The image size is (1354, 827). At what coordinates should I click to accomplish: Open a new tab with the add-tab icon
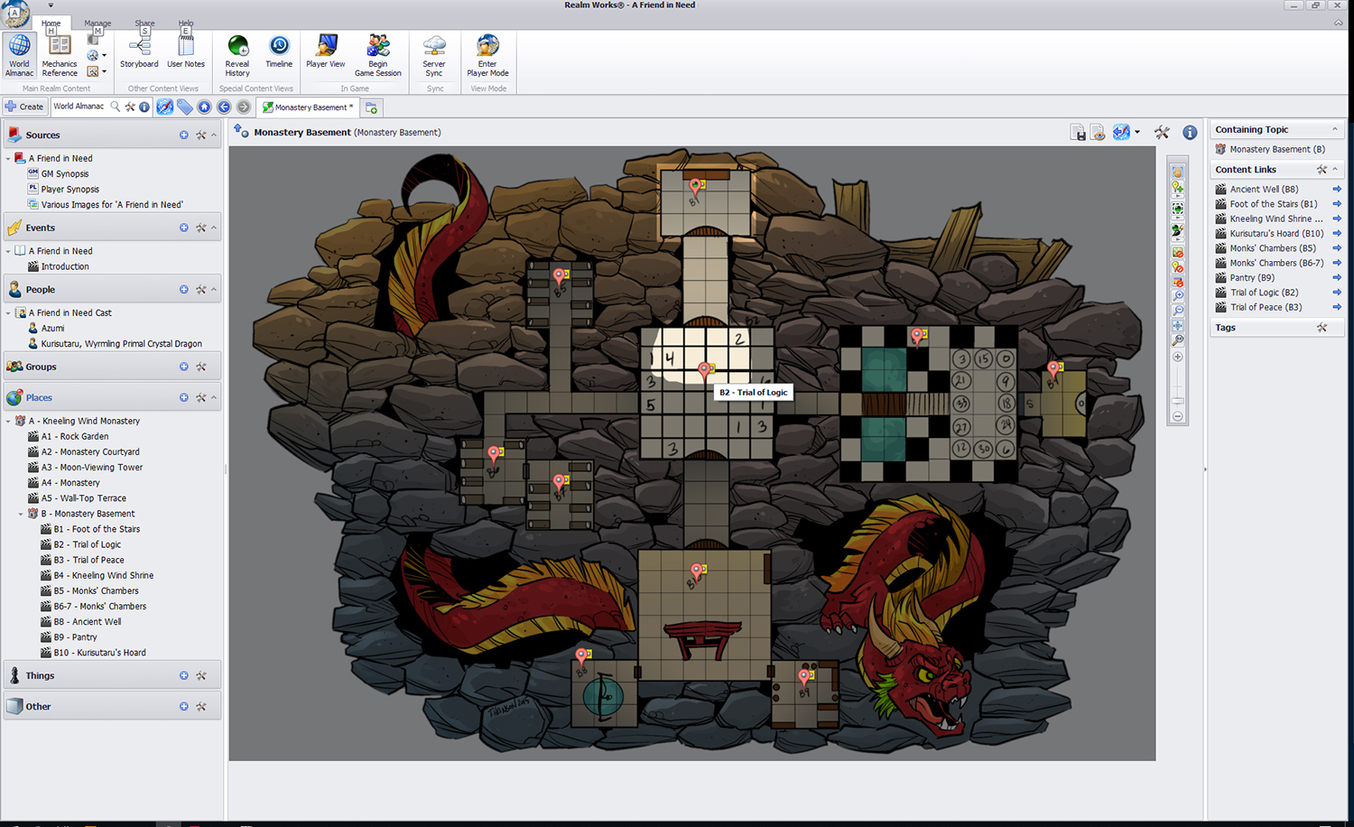(x=371, y=107)
